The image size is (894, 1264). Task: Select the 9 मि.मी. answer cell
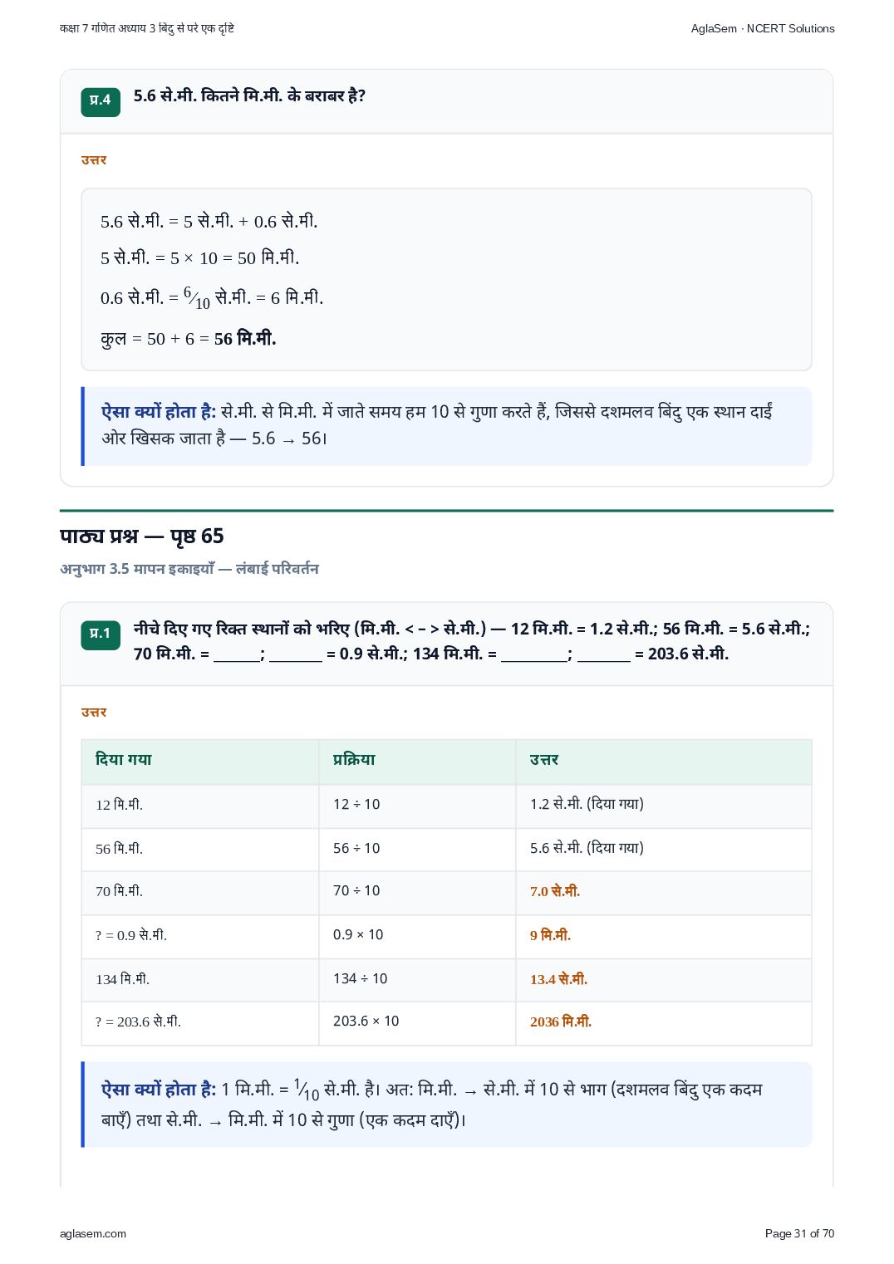tap(663, 937)
